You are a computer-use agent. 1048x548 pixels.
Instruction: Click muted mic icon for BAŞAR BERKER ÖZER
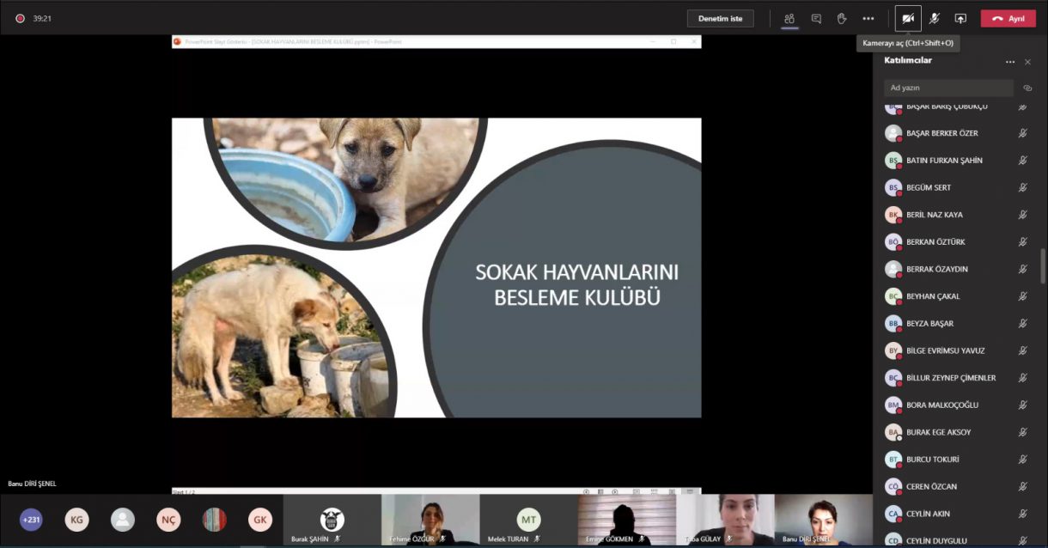click(1022, 133)
